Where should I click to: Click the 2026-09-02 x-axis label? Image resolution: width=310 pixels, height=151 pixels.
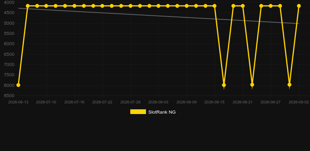(x=299, y=102)
